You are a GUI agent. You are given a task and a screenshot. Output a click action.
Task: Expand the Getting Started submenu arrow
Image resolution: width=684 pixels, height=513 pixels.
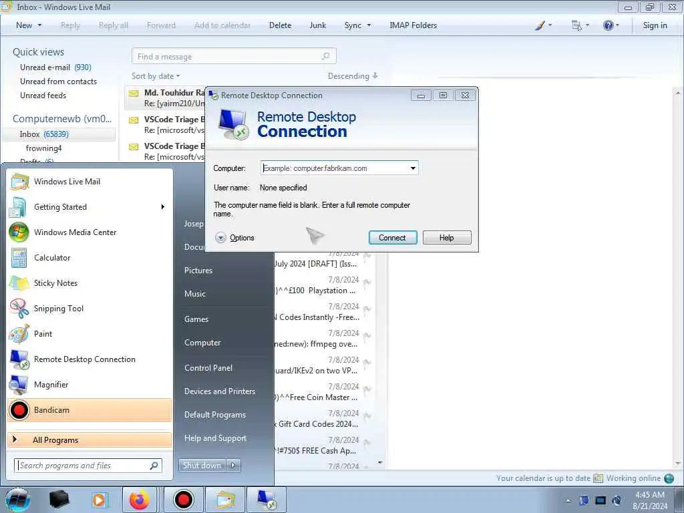tap(163, 207)
